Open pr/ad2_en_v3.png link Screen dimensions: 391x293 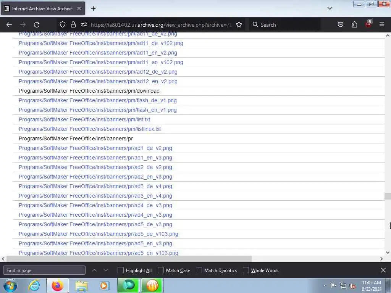pos(95,177)
